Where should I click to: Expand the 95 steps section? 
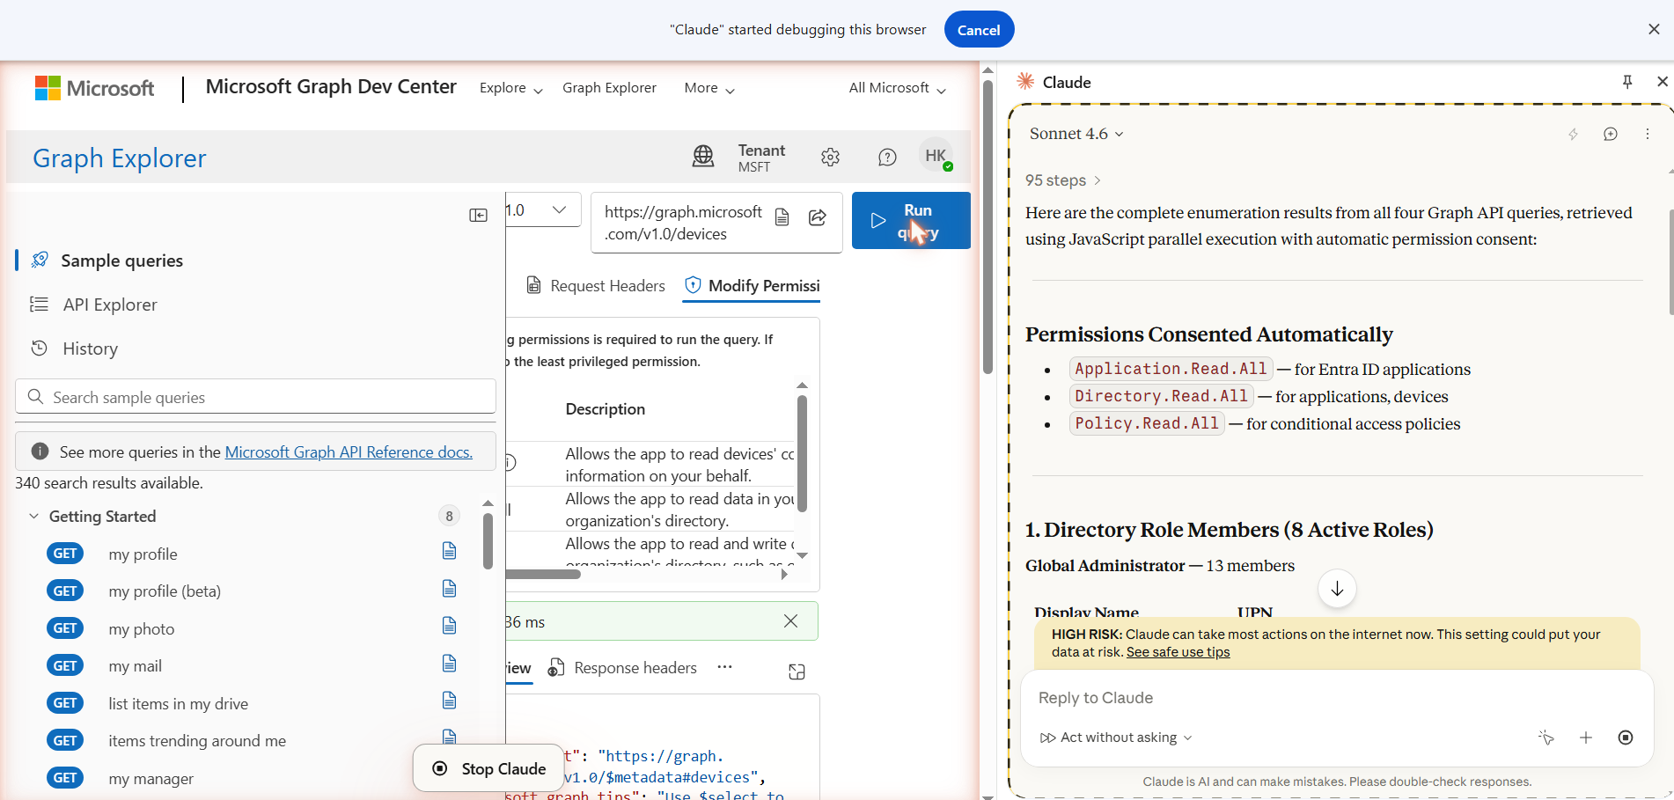tap(1063, 180)
